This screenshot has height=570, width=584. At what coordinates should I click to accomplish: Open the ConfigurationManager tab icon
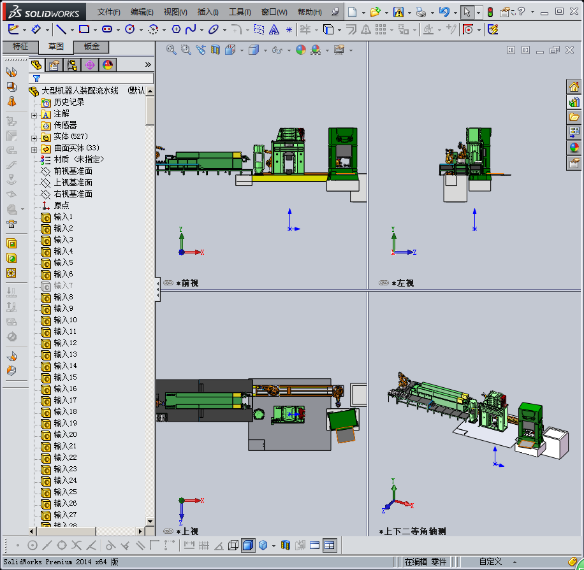72,64
